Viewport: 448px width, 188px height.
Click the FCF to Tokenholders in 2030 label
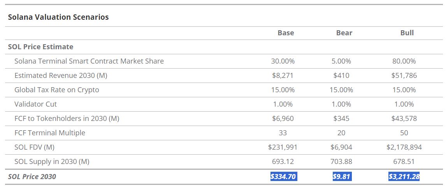coord(67,119)
